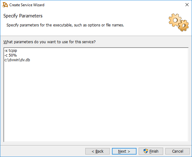The height and width of the screenshot is (157, 192).
Task: Close the Create Service Wizard dialog
Action: pos(187,5)
